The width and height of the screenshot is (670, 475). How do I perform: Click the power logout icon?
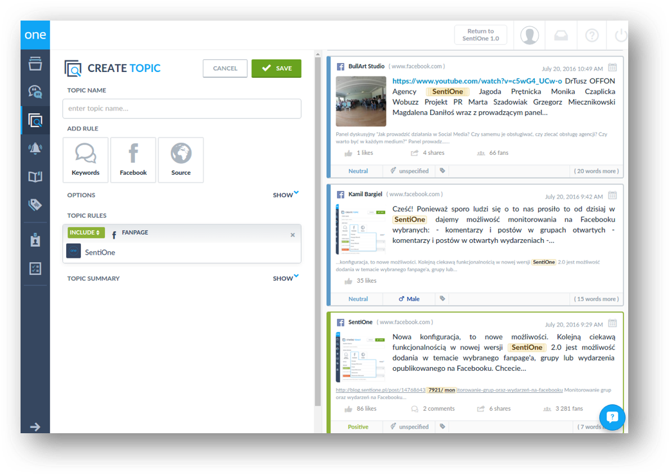point(621,35)
